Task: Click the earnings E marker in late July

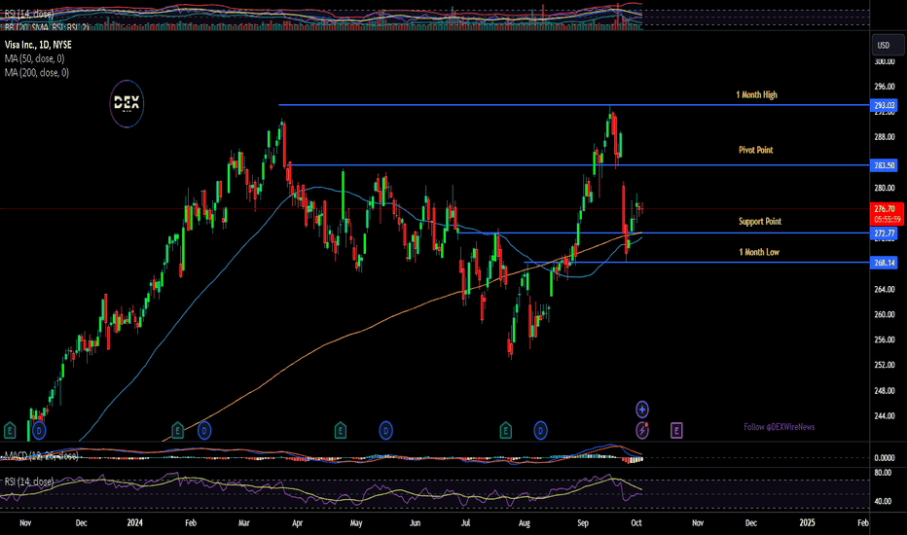Action: click(505, 430)
